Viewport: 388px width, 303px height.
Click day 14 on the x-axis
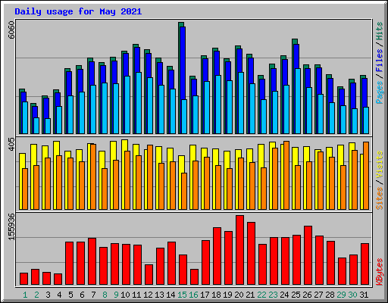coord(171,295)
